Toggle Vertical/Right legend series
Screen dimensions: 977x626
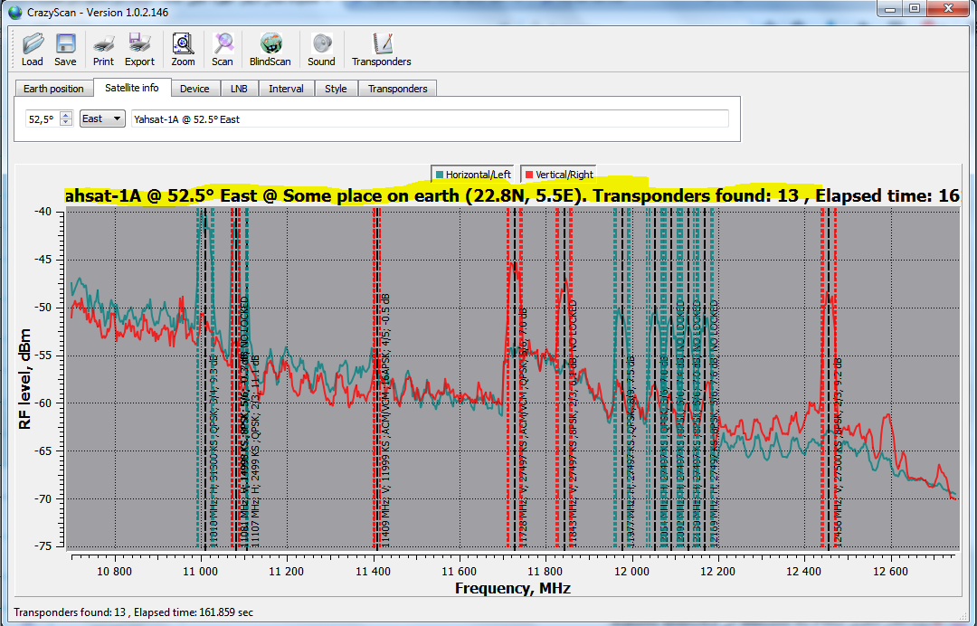tap(559, 175)
